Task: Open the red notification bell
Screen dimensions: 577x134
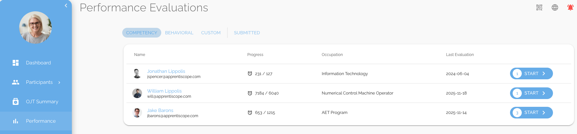Action: point(570,7)
